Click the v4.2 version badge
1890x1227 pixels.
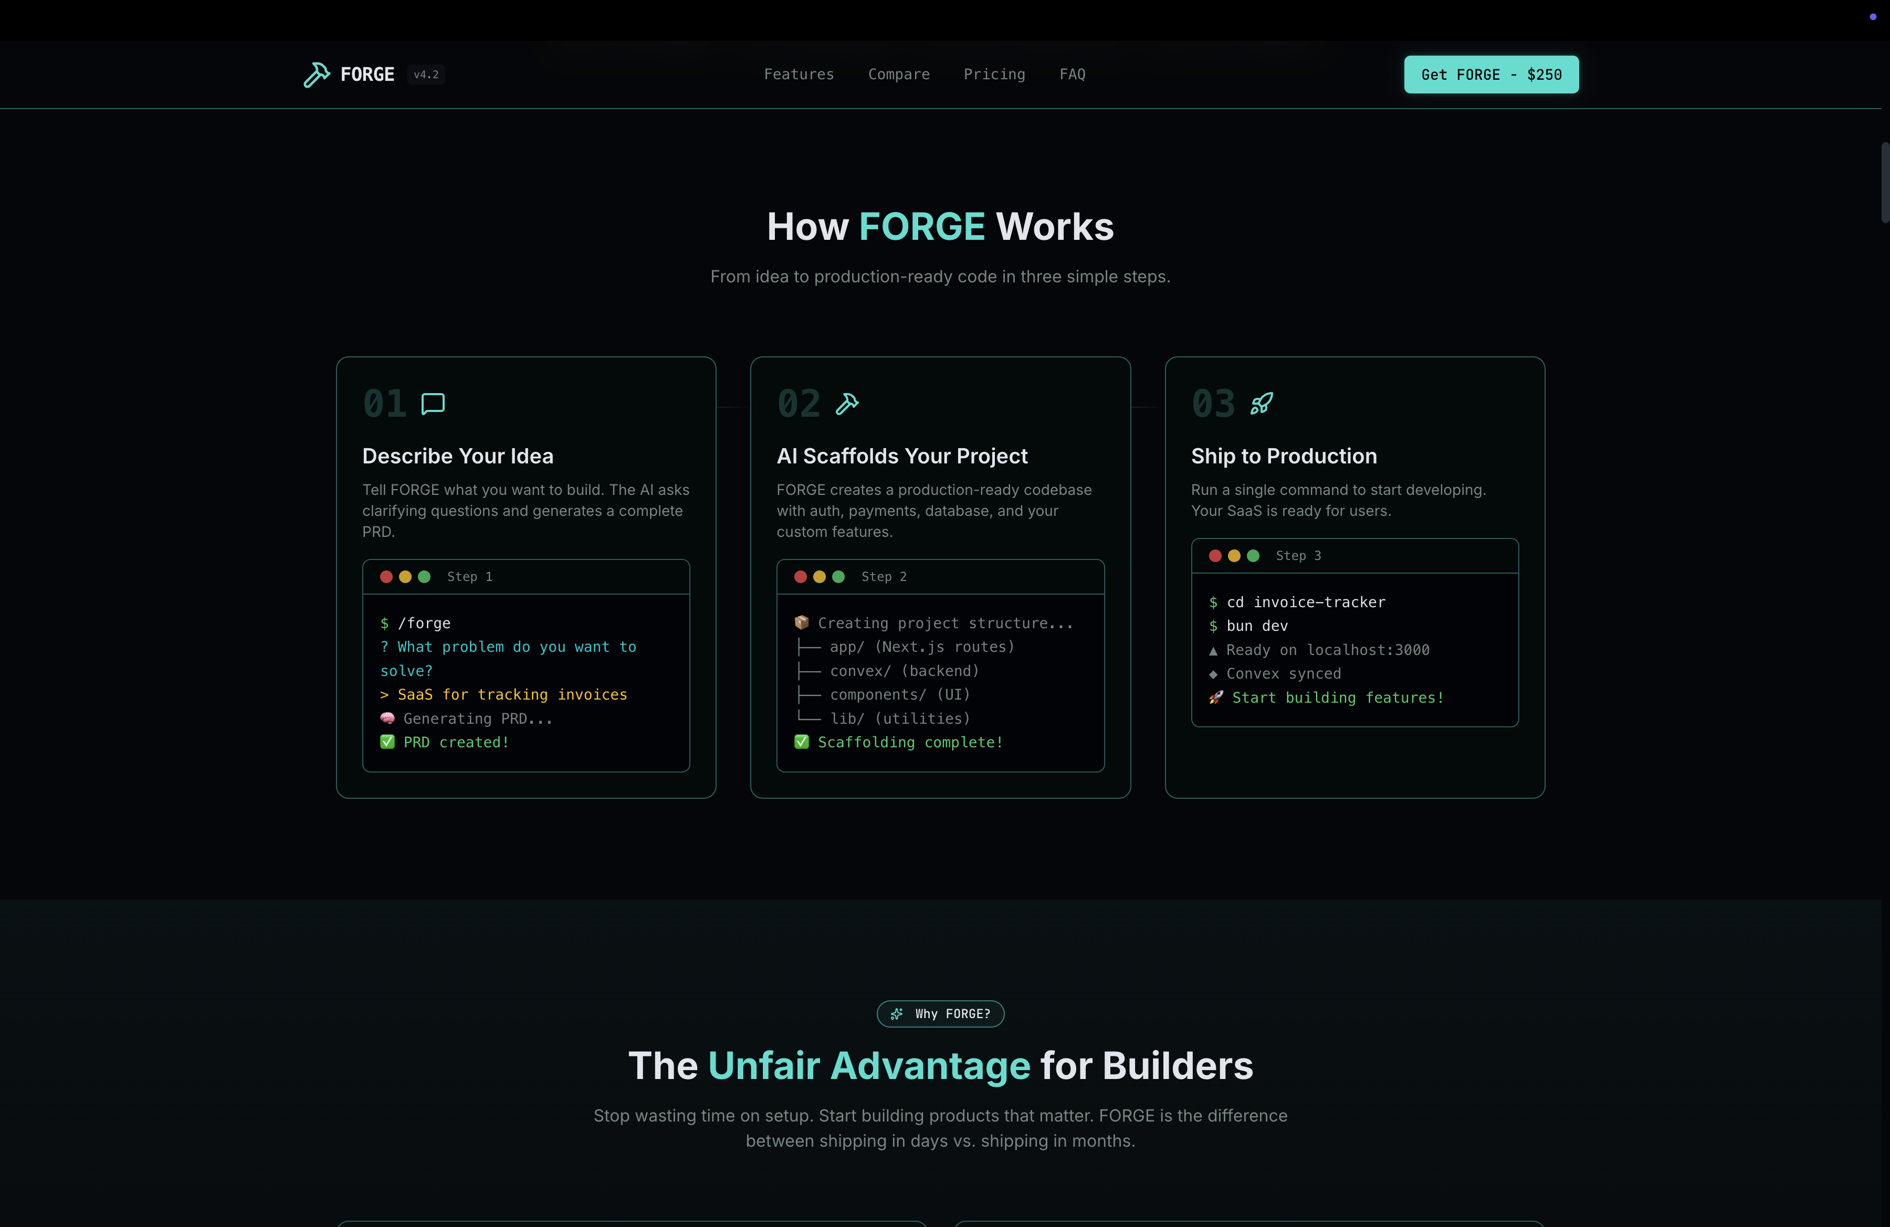click(426, 74)
